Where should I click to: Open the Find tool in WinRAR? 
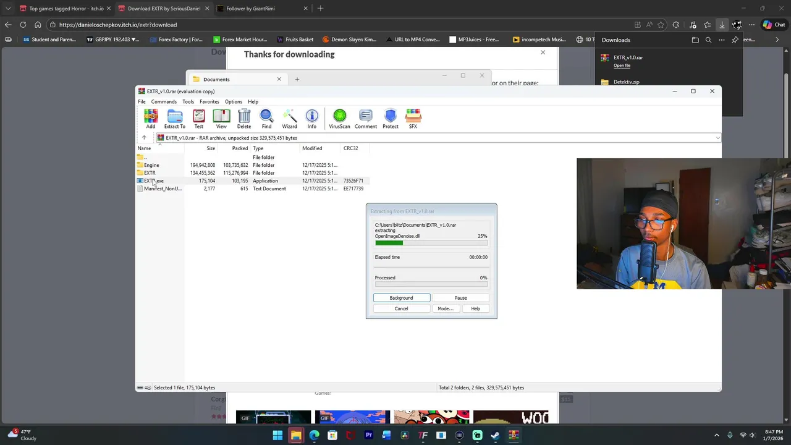click(x=266, y=119)
